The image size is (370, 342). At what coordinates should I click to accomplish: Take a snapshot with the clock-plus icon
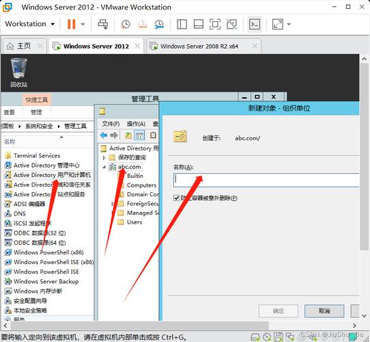click(x=126, y=24)
